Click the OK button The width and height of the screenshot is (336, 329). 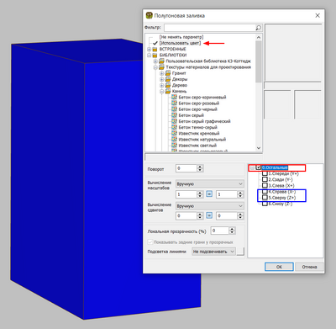tap(279, 267)
